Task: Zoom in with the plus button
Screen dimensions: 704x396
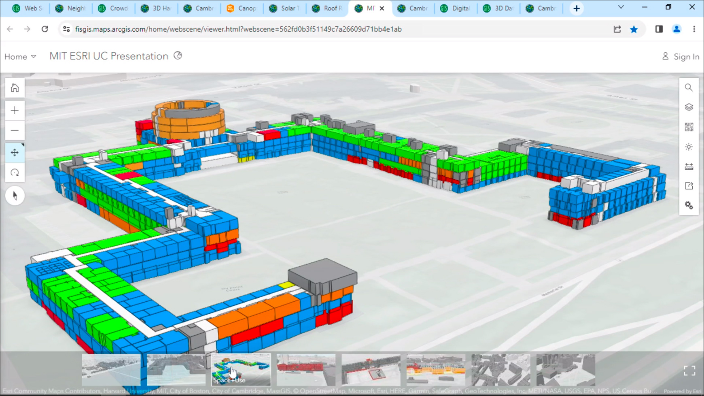Action: pyautogui.click(x=15, y=110)
